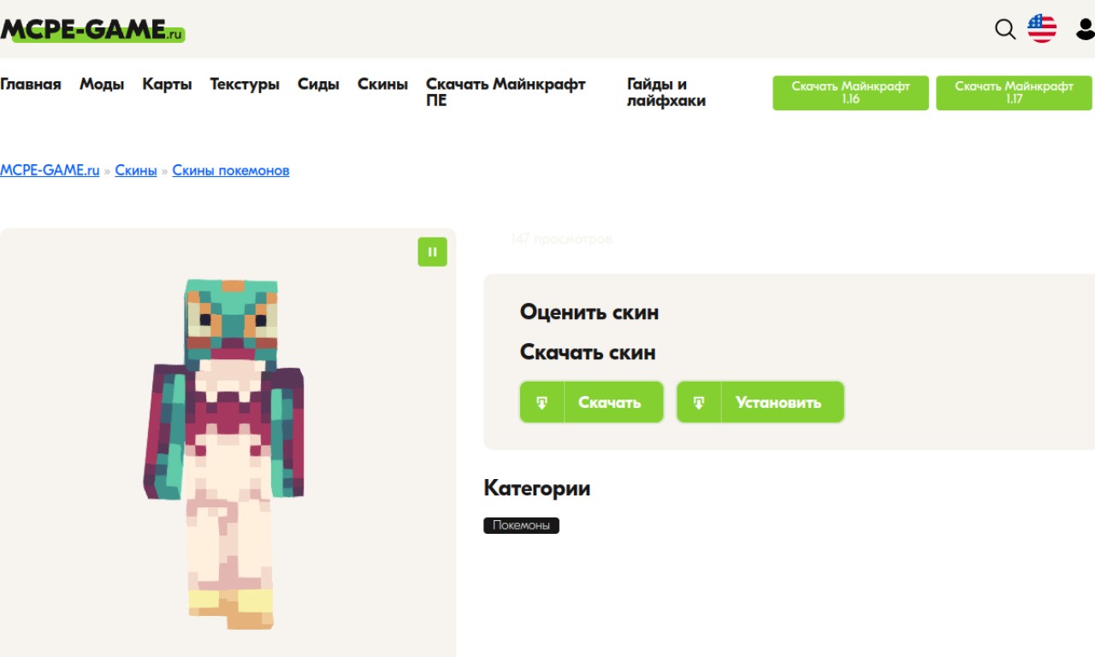Select the Покемоны category tag
1095x657 pixels.
coord(521,525)
